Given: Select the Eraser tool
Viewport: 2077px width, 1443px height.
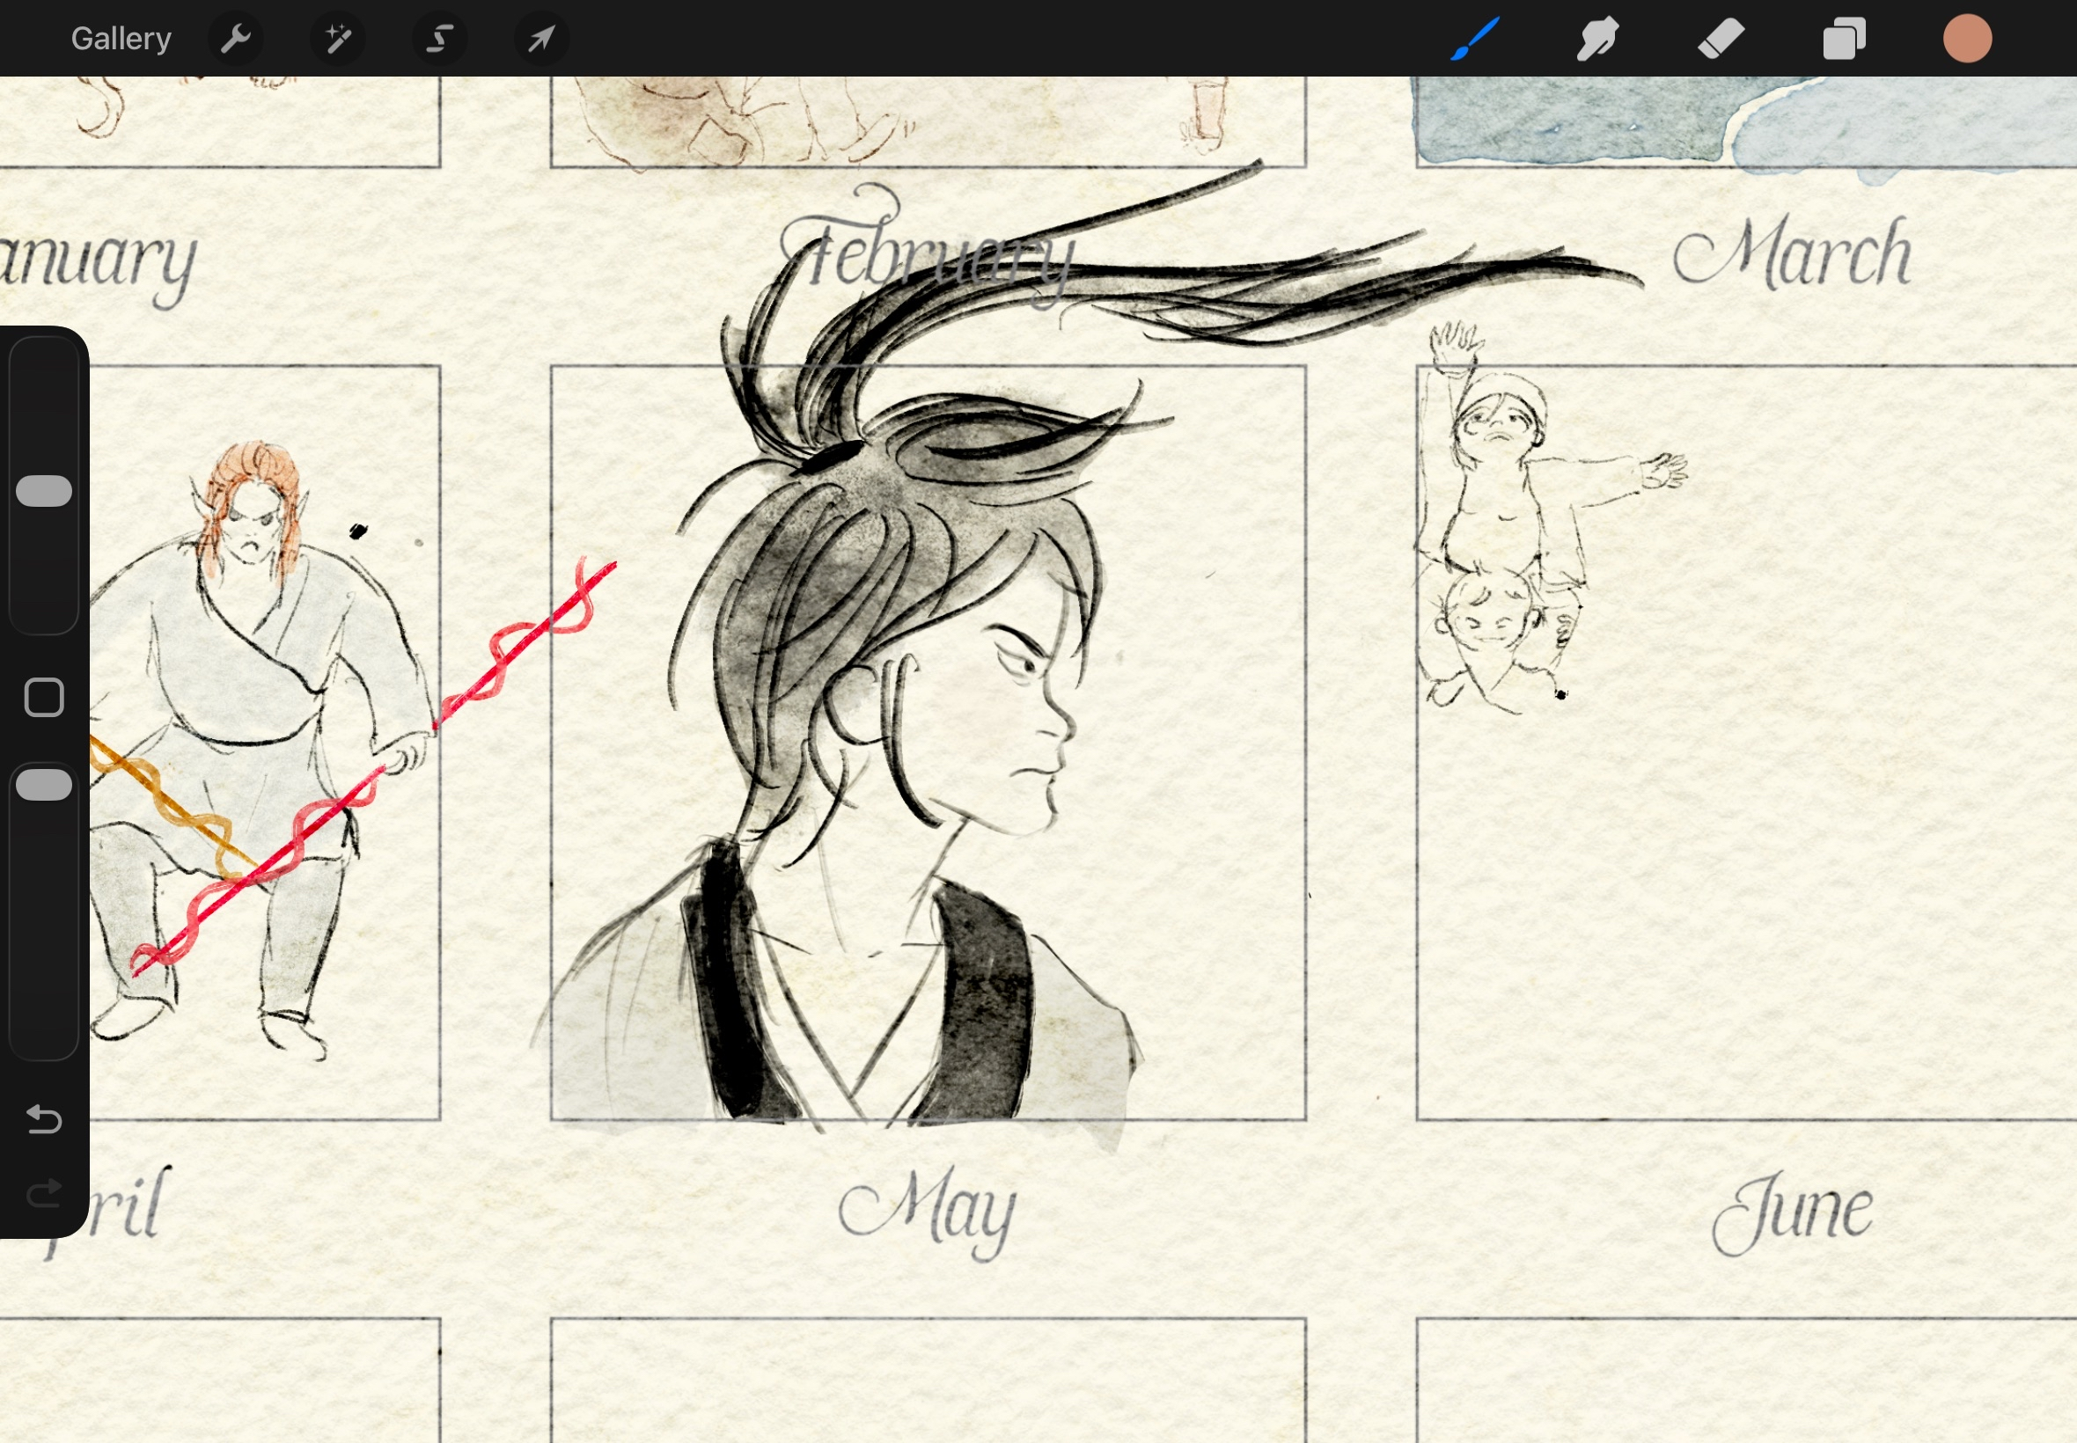Looking at the screenshot, I should pyautogui.click(x=1721, y=39).
